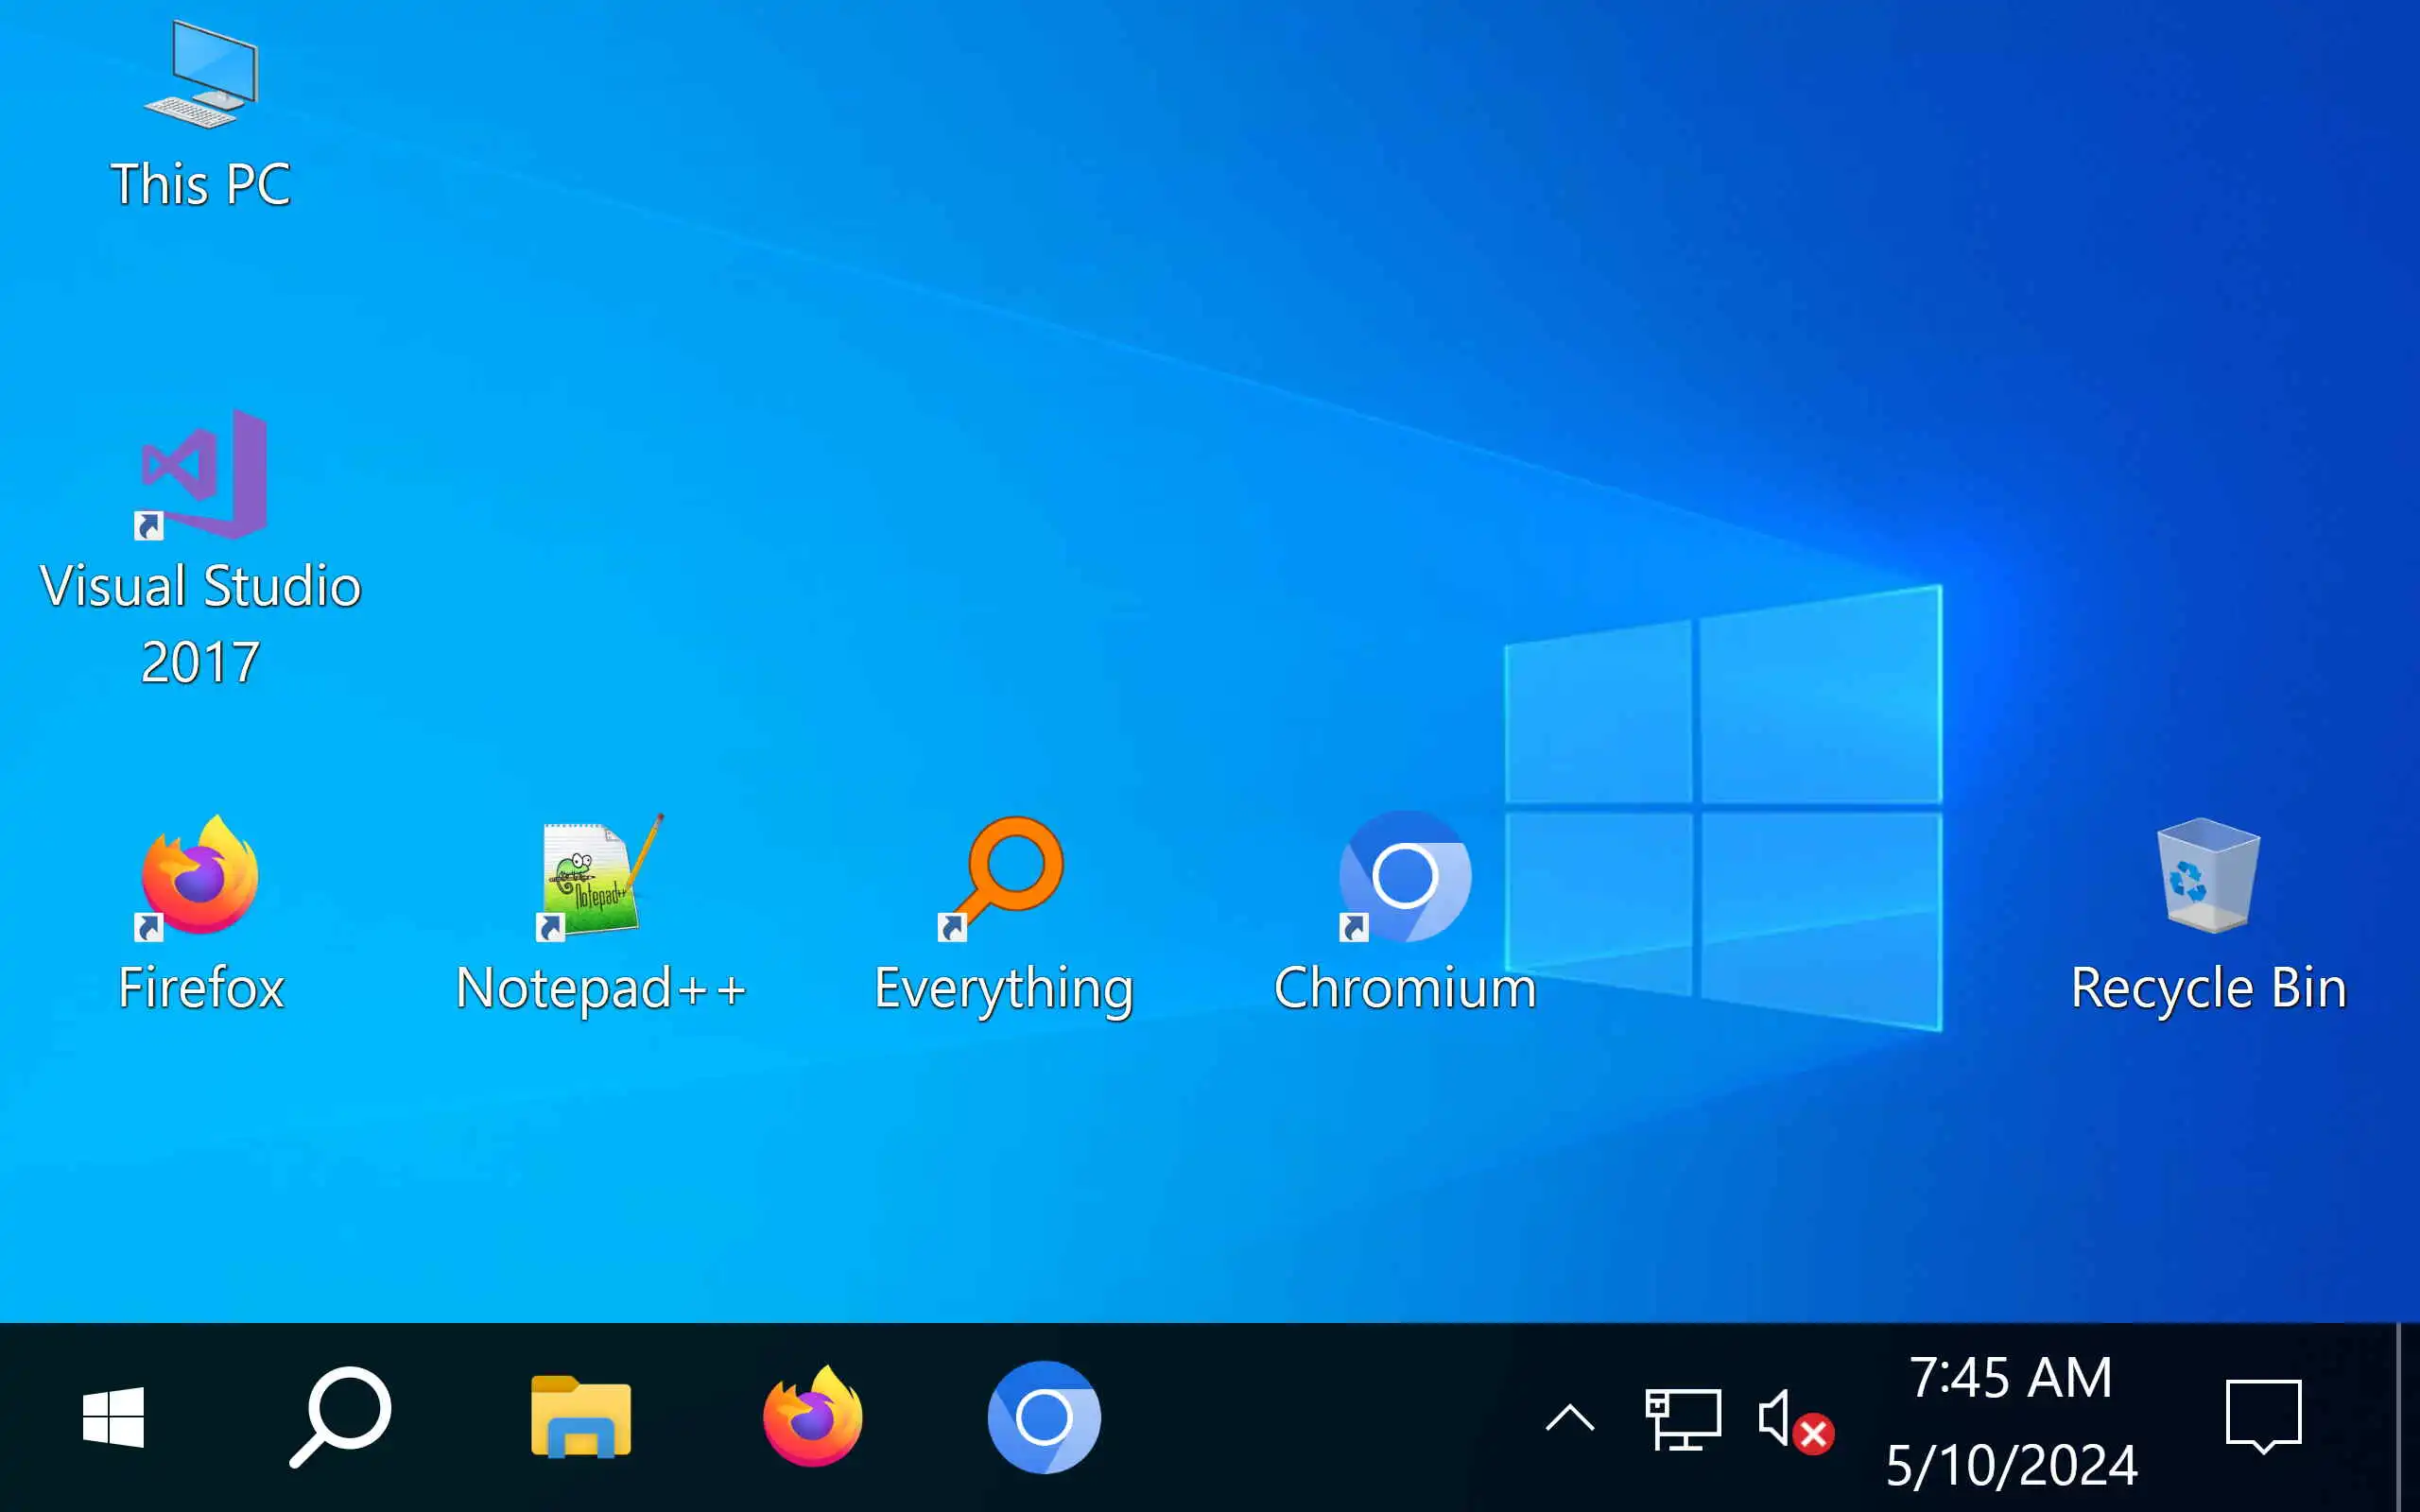Launch File Explorer from taskbar
2420x1512 pixels.
click(x=580, y=1417)
